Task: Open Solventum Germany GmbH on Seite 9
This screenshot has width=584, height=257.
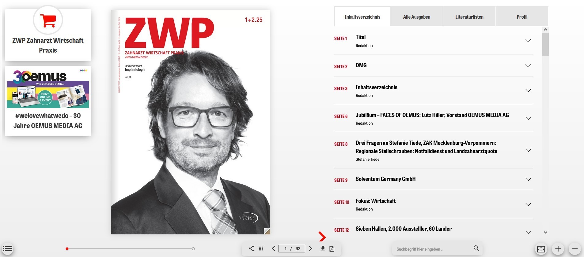Action: pos(385,179)
